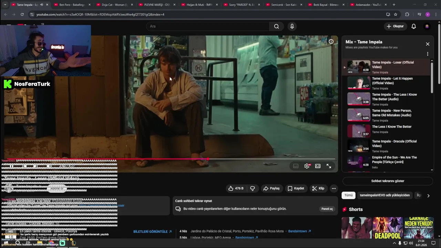Save the video with Kaydet

pos(296,188)
